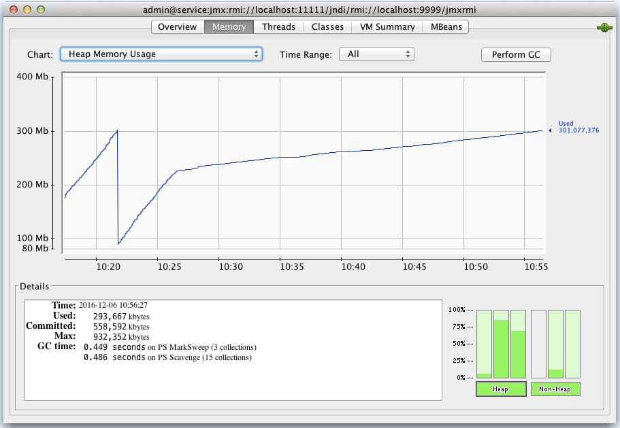This screenshot has height=428, width=620.
Task: Click the blue Used value marker on chart
Action: pyautogui.click(x=550, y=130)
